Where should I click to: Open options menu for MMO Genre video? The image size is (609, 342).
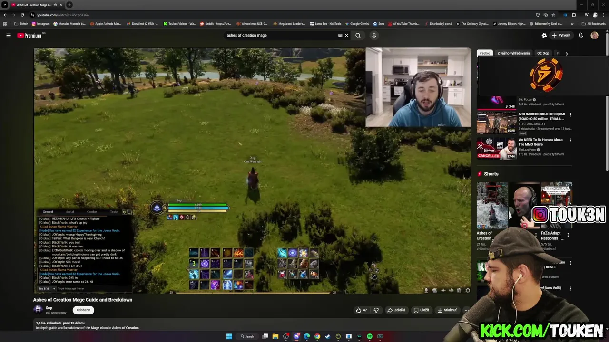[x=570, y=140]
